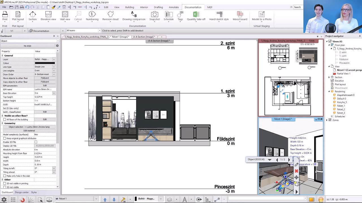
Task: Click the Tags tool icon
Action: (180, 14)
